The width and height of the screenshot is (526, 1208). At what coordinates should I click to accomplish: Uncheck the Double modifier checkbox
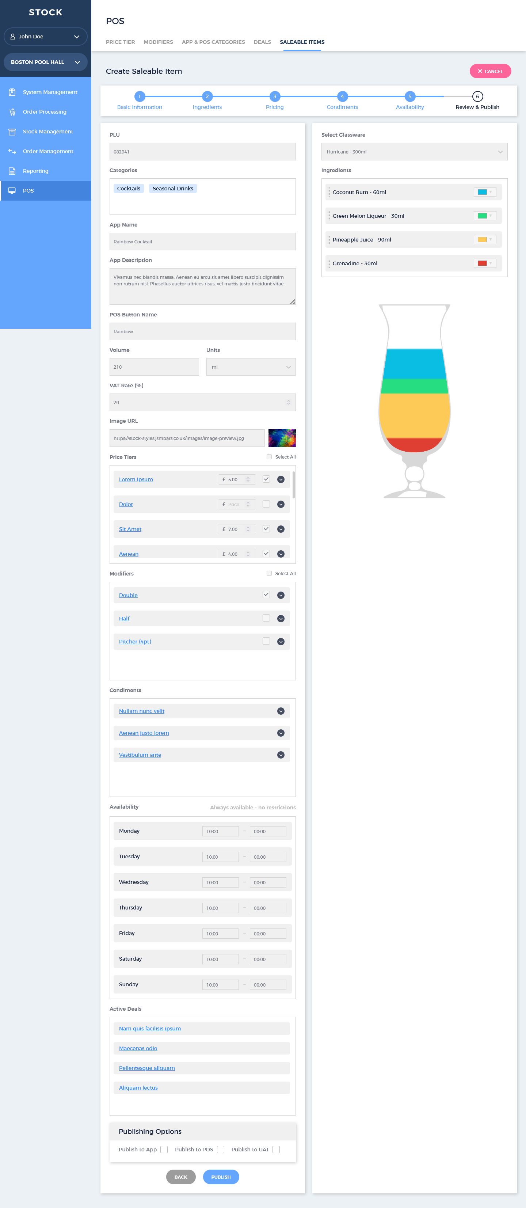click(x=266, y=594)
